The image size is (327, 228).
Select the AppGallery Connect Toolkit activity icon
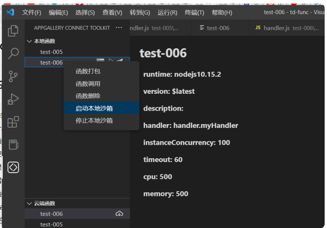click(x=13, y=167)
